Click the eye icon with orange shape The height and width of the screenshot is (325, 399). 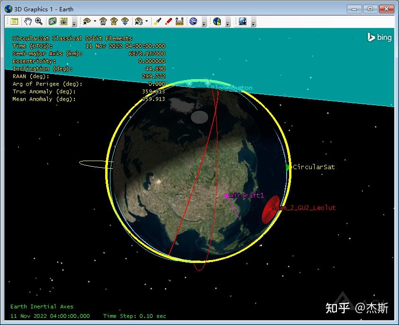click(x=114, y=21)
